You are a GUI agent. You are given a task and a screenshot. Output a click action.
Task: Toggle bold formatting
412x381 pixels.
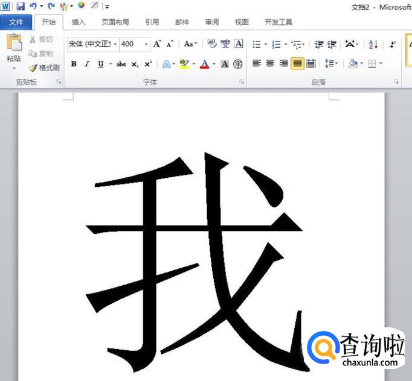click(74, 64)
